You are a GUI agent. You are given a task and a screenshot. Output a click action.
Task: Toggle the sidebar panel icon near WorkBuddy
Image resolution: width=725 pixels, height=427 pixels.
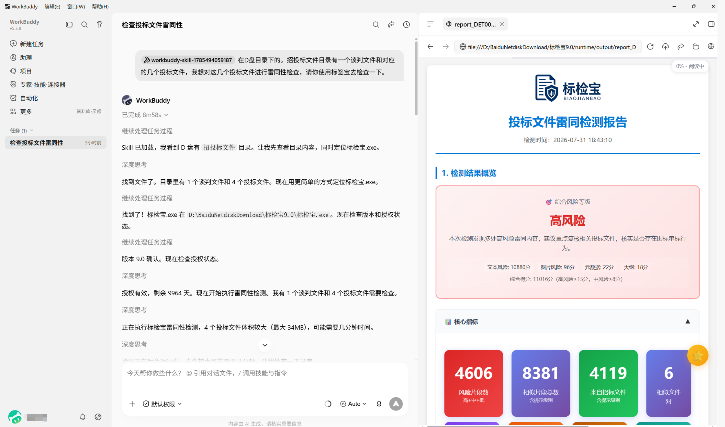point(69,25)
